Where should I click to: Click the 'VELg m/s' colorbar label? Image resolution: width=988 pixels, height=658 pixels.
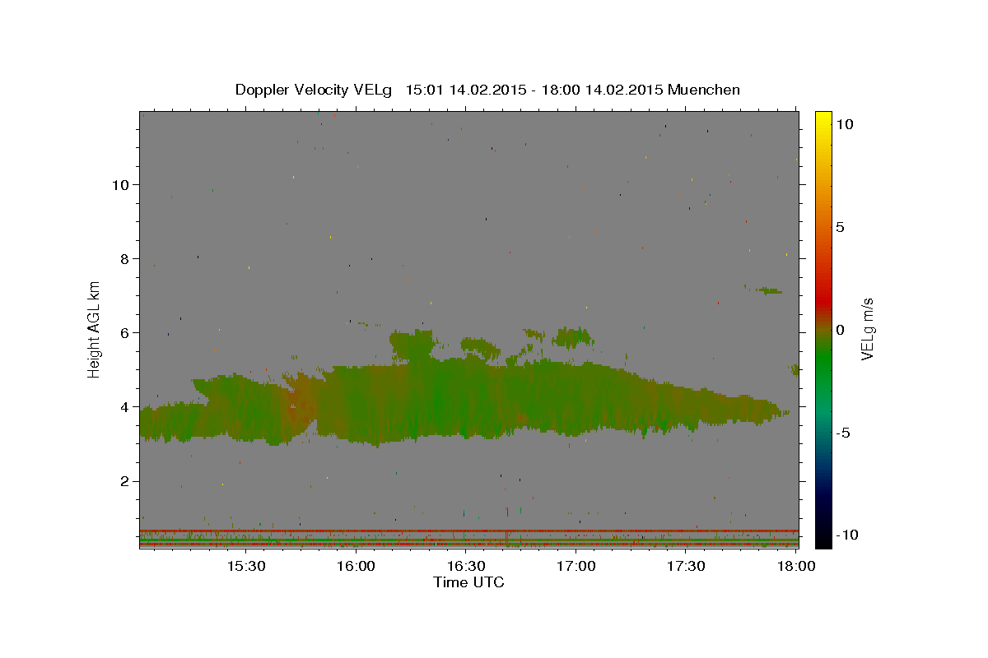pyautogui.click(x=867, y=330)
